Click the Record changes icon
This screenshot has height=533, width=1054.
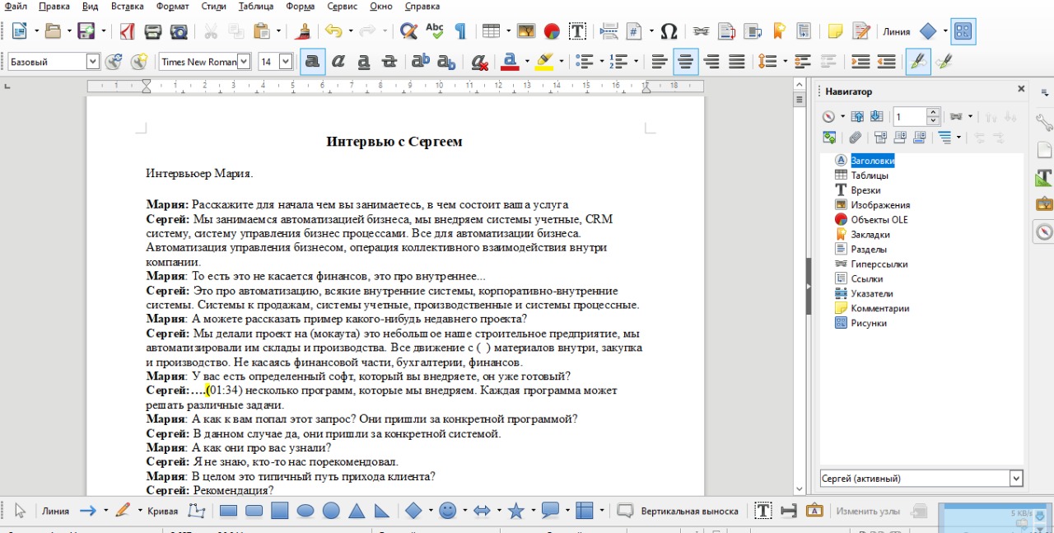pos(861,31)
